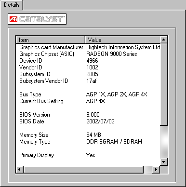
Task: Click the 1002 vendor ID value
Action: coord(92,67)
